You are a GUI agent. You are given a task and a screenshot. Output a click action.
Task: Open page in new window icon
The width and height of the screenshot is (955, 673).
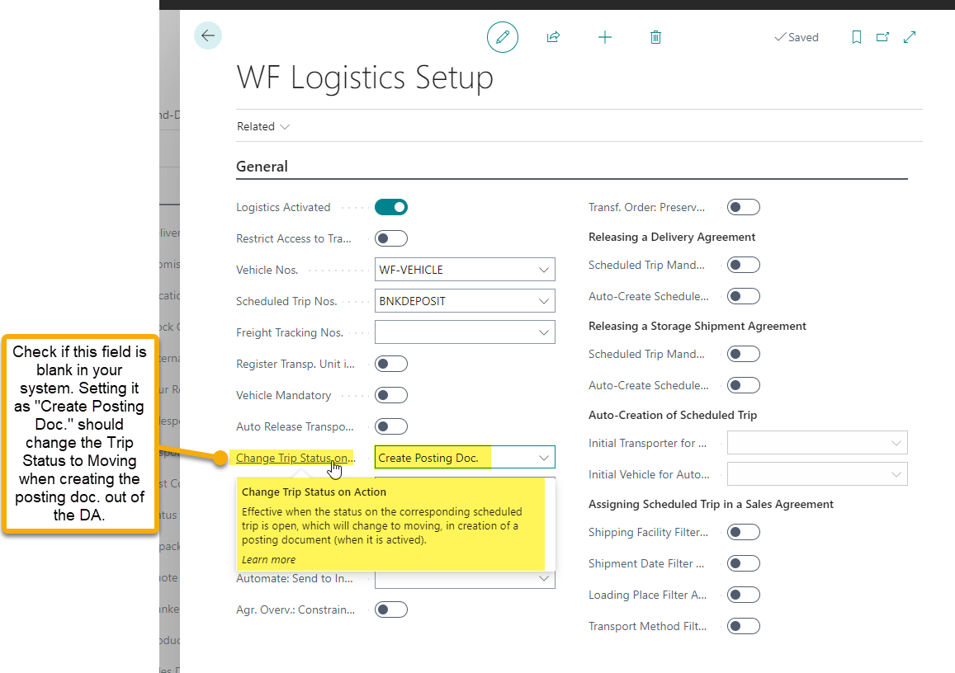882,37
